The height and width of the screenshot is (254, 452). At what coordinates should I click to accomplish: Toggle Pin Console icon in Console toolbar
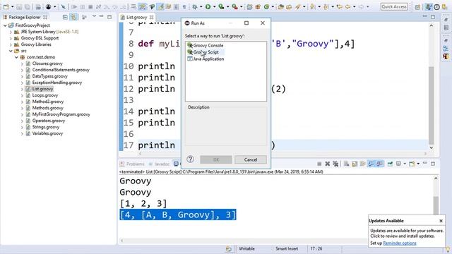[x=390, y=164]
